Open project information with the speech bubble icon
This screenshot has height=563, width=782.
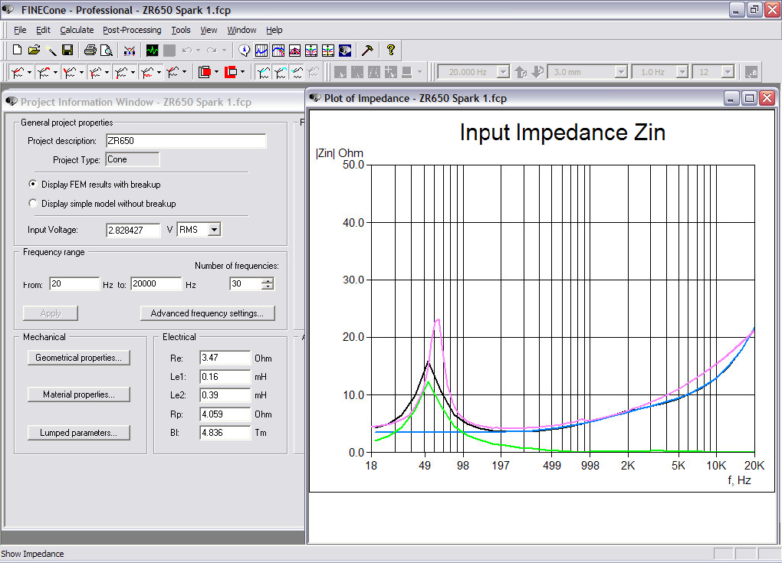click(x=245, y=50)
